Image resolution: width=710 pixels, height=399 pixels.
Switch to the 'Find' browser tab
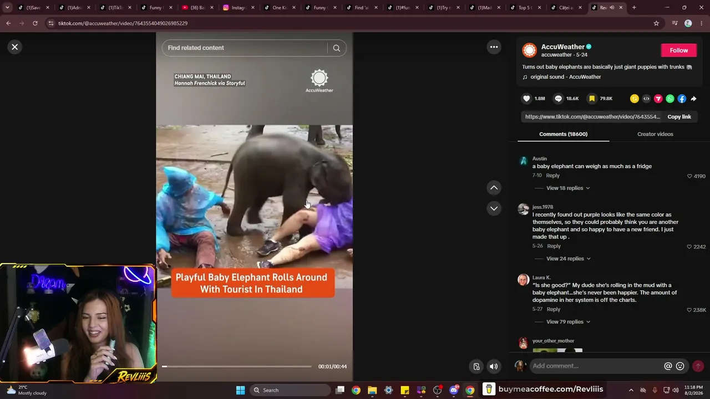pyautogui.click(x=361, y=8)
